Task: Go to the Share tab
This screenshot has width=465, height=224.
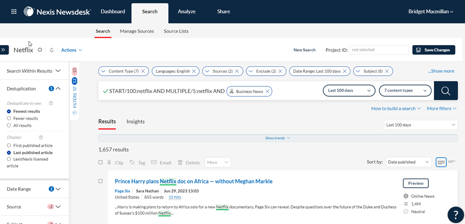Action: click(223, 11)
